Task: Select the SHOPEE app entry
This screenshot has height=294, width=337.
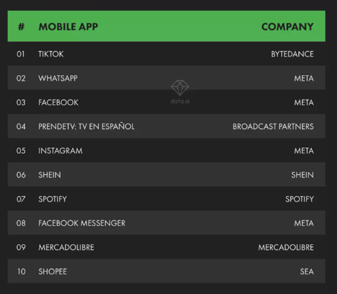Action: (x=53, y=272)
